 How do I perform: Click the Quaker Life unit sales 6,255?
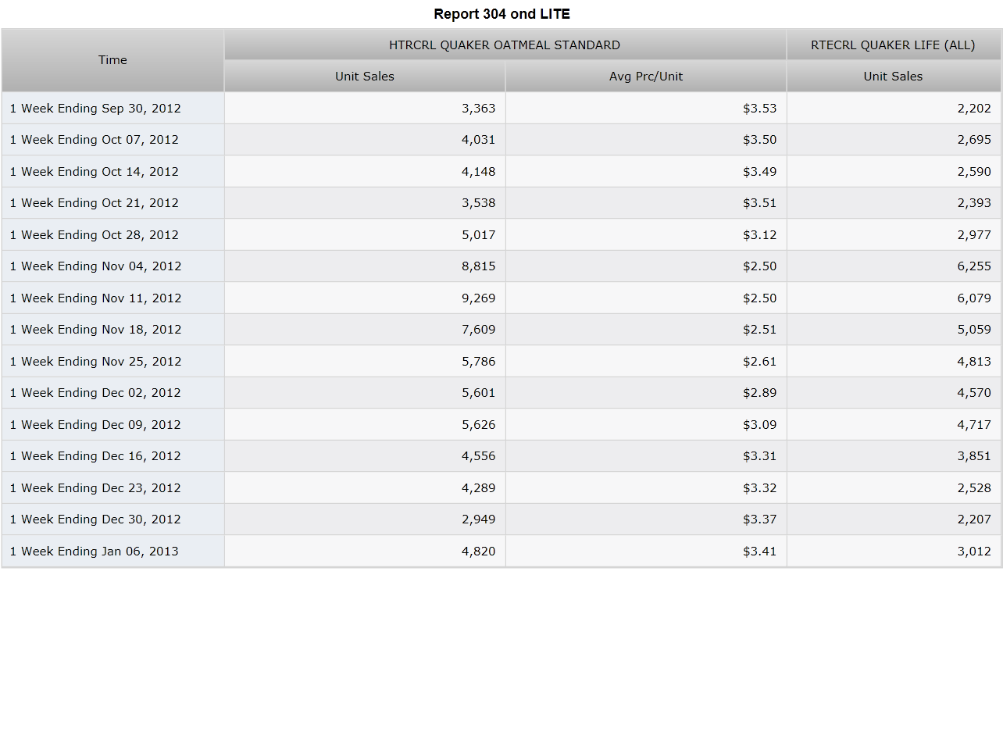click(974, 266)
